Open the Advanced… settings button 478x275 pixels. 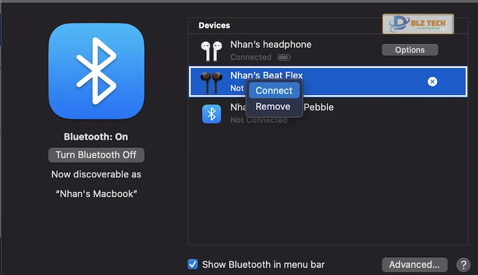click(415, 264)
